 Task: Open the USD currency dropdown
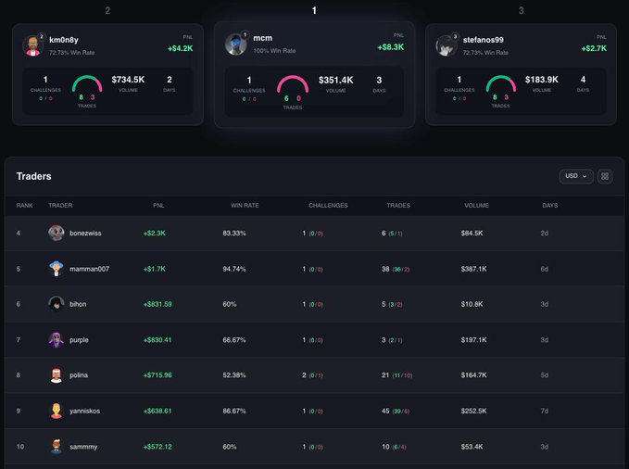576,176
